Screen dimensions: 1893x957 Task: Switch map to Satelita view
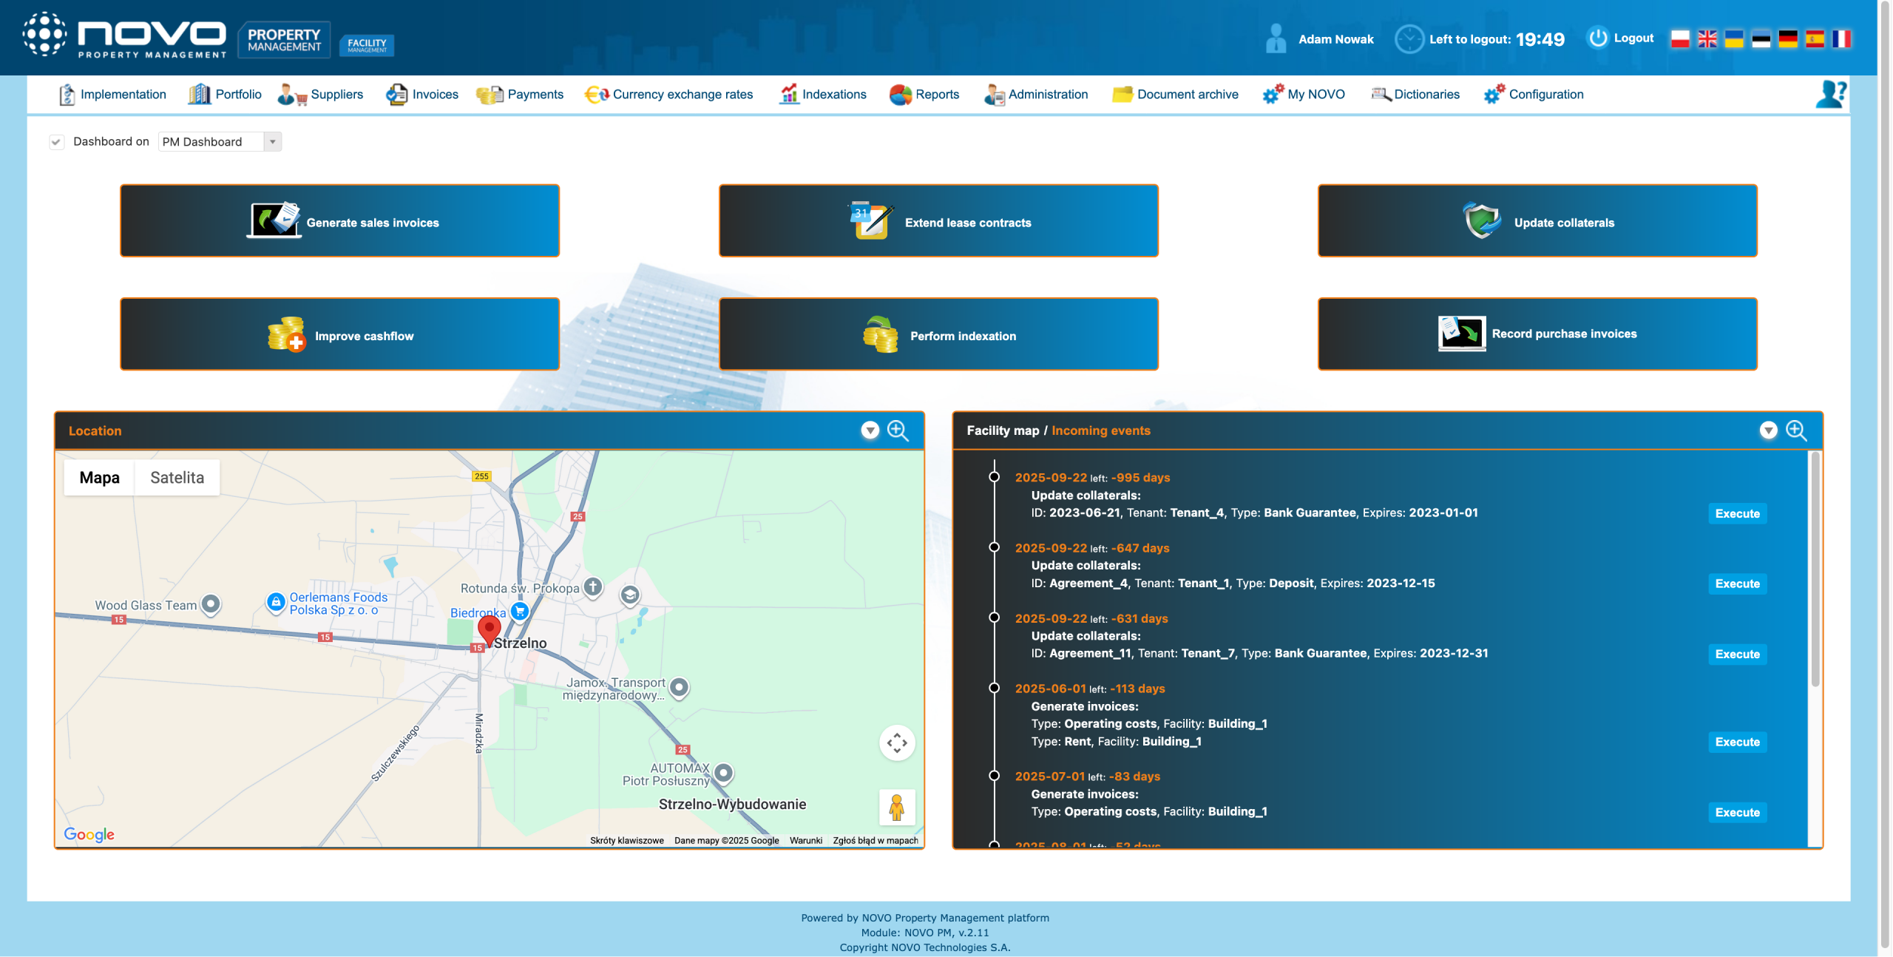tap(177, 478)
